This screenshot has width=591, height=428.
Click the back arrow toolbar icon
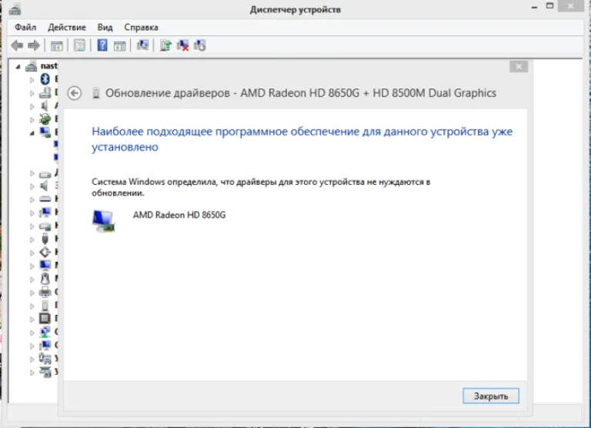pos(17,45)
